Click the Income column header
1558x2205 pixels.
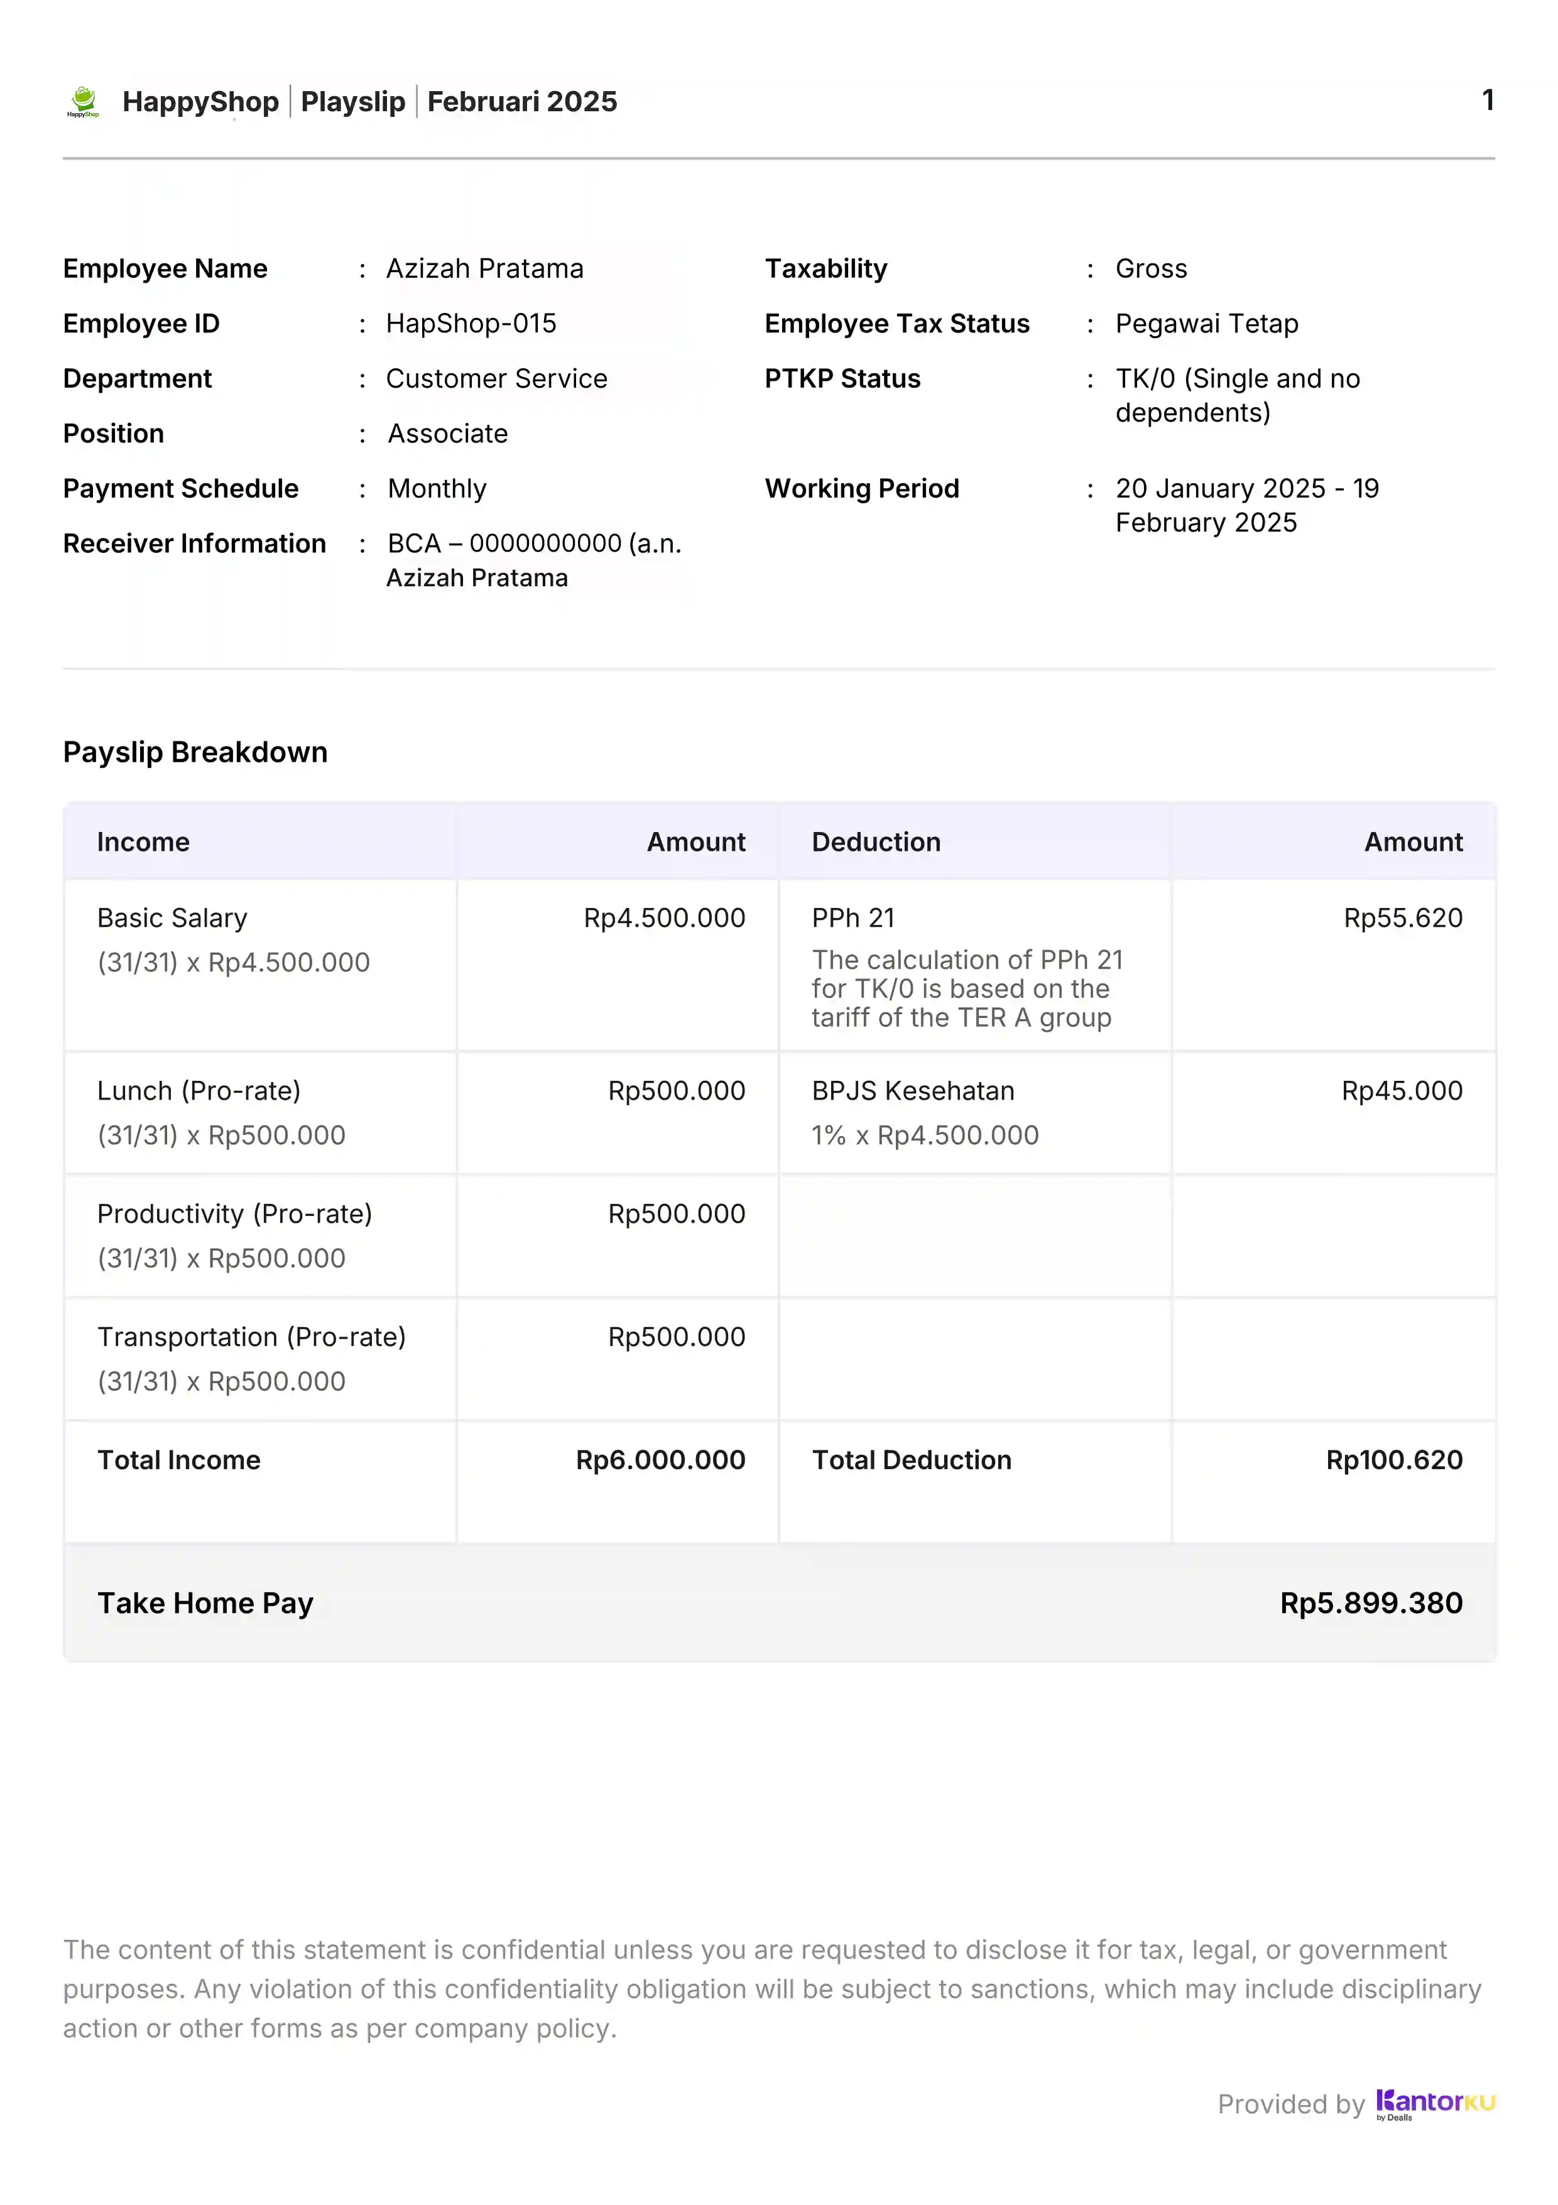point(143,842)
